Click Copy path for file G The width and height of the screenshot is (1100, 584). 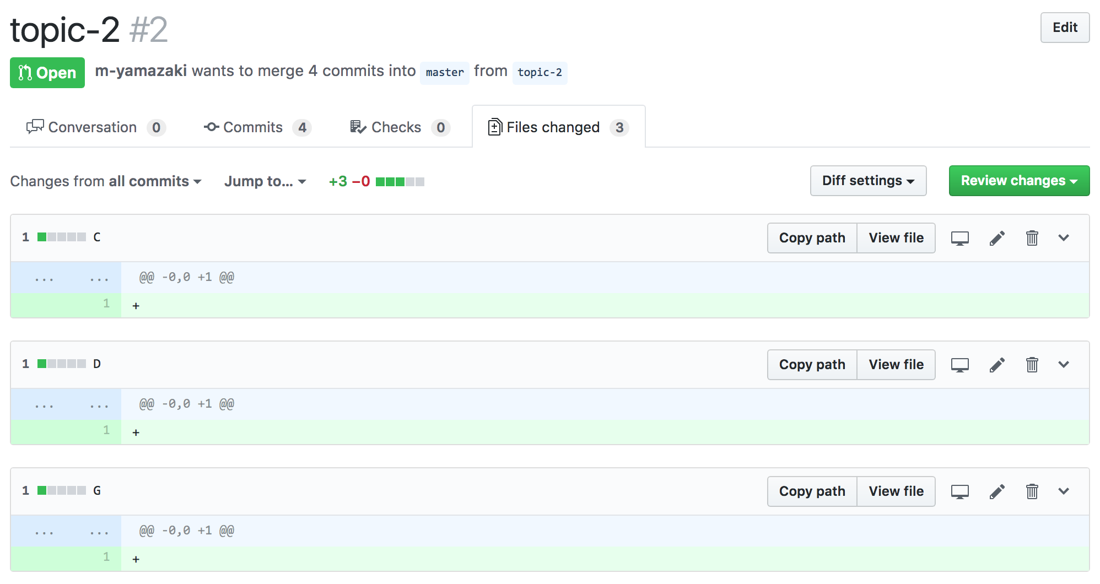coord(812,491)
